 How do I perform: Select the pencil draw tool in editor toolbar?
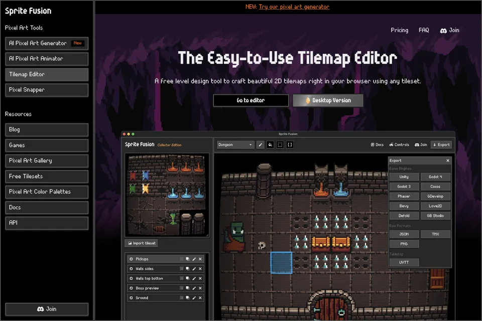point(261,144)
